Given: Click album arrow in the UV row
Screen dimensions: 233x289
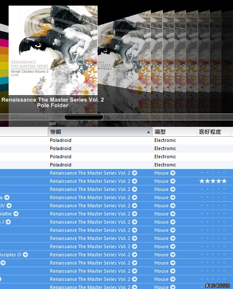Looking at the screenshot, I should [135, 206].
